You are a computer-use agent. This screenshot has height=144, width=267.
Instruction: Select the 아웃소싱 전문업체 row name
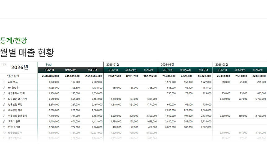(x=18, y=116)
